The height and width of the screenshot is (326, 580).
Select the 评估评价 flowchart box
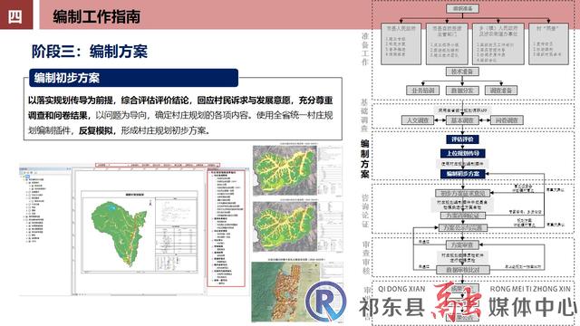tap(462, 139)
